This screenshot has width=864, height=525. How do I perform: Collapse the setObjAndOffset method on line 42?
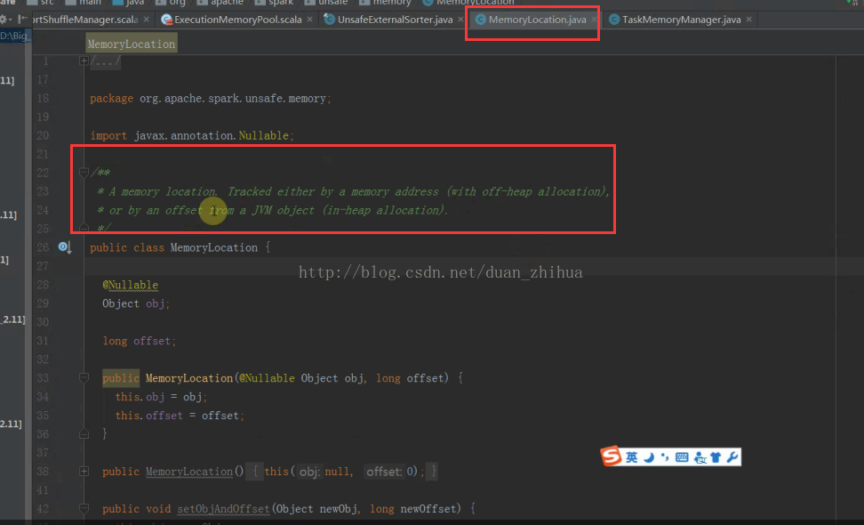pos(84,508)
